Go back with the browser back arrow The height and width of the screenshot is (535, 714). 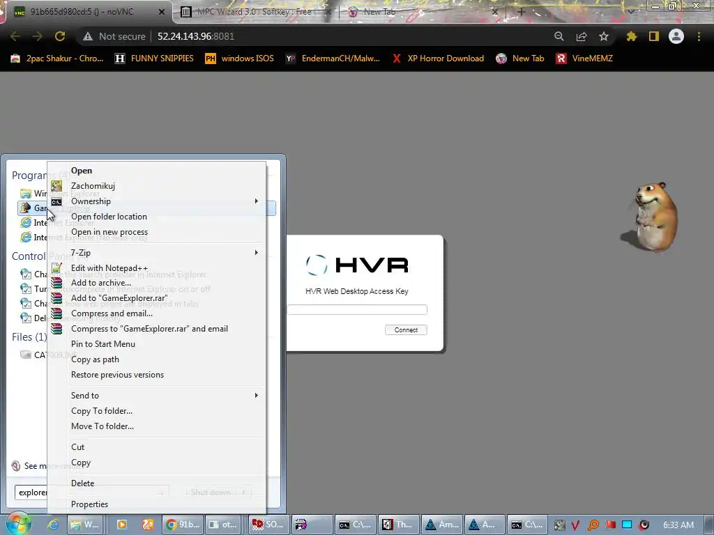pyautogui.click(x=15, y=36)
